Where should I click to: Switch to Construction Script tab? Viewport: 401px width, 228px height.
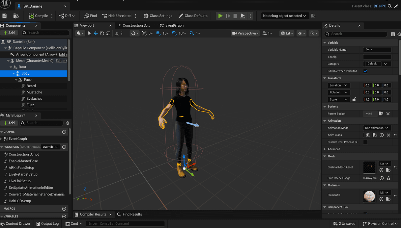(x=136, y=25)
